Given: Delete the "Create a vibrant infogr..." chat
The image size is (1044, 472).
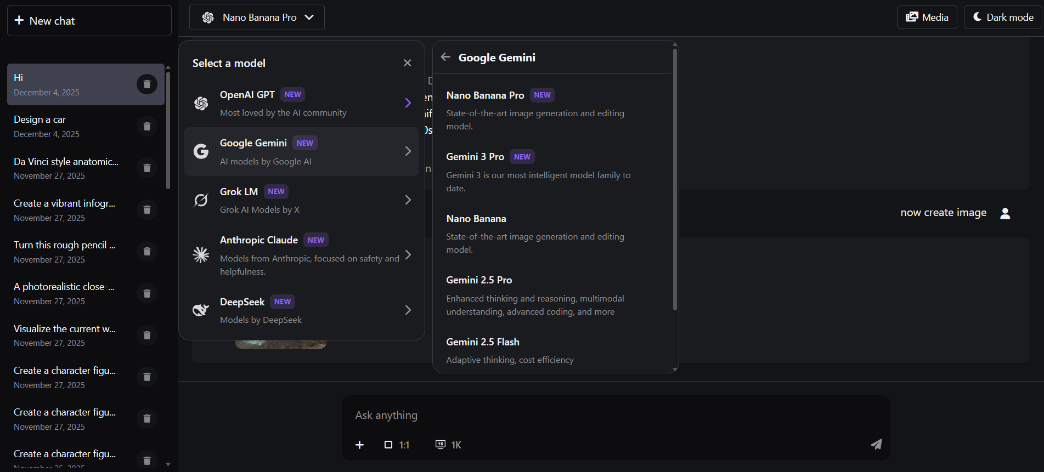Looking at the screenshot, I should [x=147, y=209].
